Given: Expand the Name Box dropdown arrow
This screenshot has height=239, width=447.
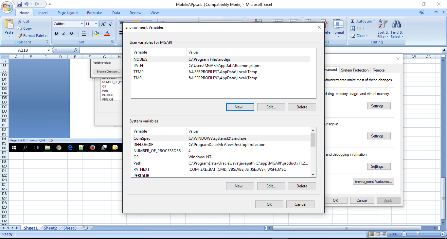Looking at the screenshot, I should tap(49, 50).
